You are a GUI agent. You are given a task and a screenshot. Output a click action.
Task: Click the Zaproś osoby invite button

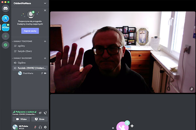pyautogui.click(x=30, y=31)
